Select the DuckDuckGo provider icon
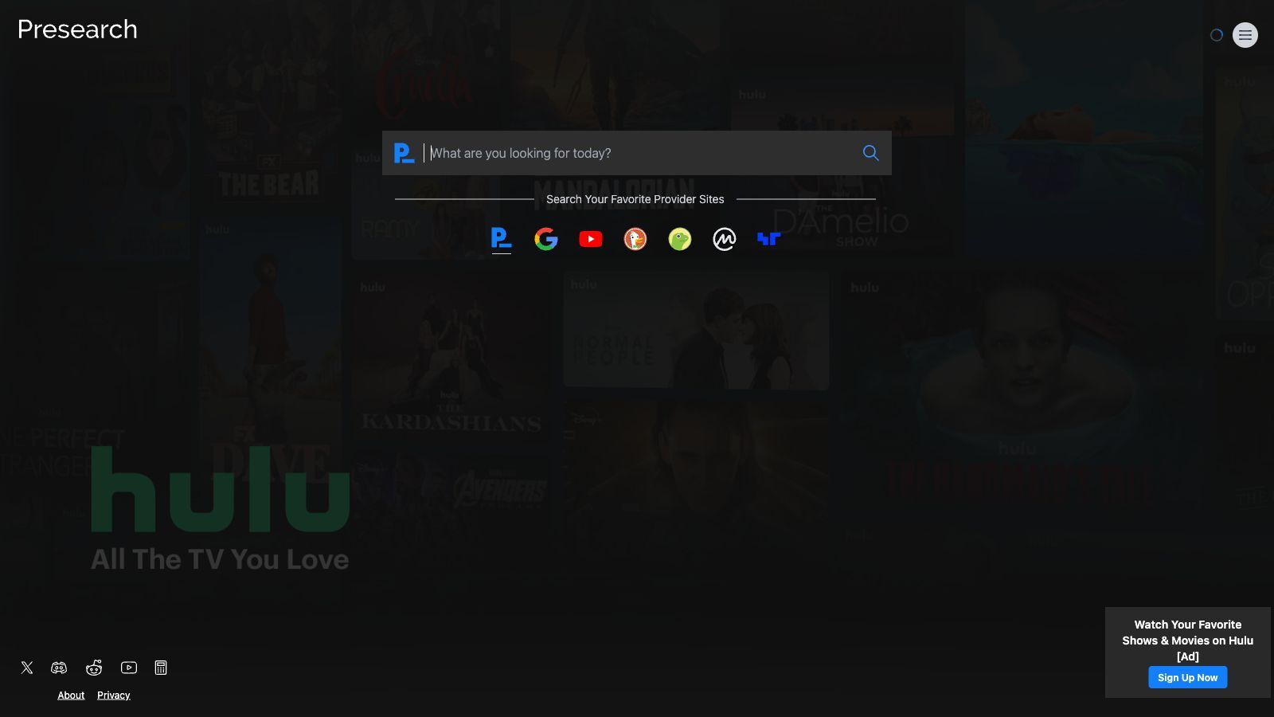 tap(635, 238)
